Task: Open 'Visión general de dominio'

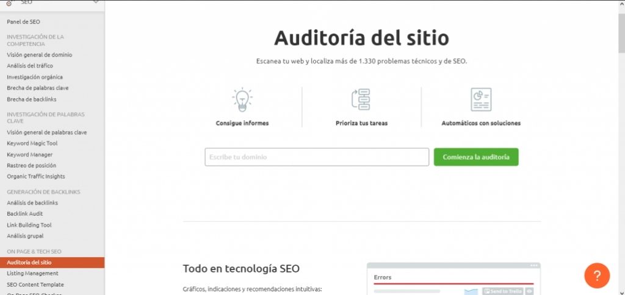Action: coord(40,55)
